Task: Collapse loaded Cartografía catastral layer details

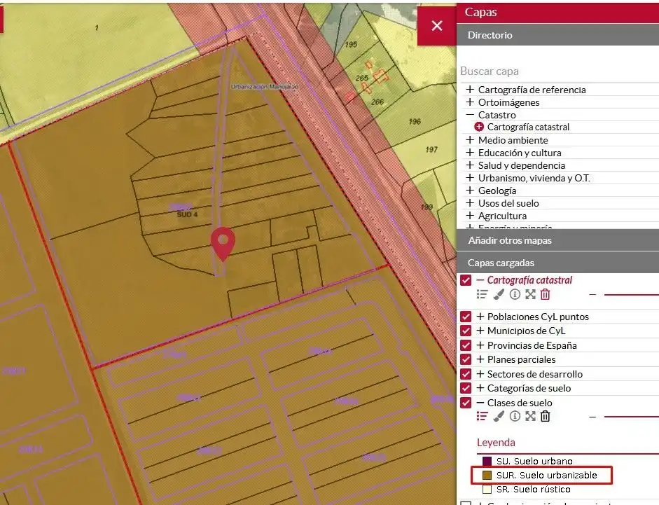Action: point(480,280)
